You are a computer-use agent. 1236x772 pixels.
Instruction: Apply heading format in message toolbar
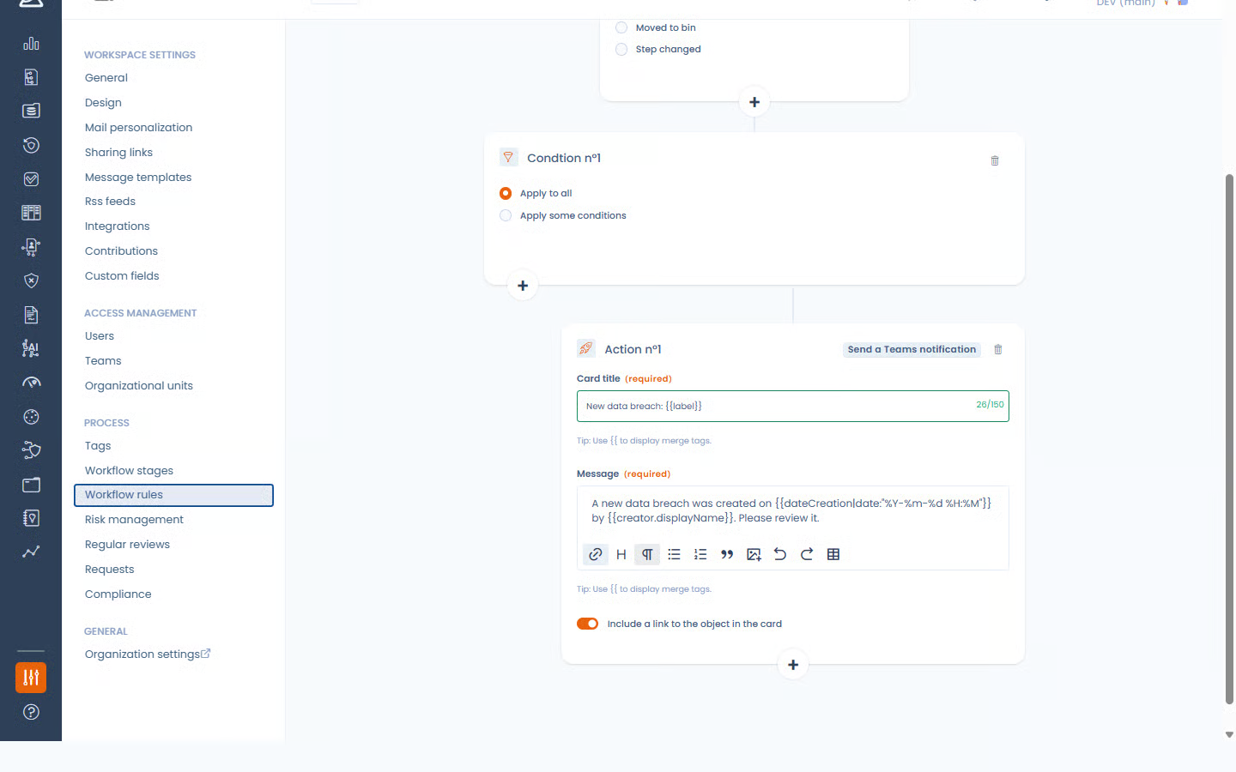click(621, 554)
